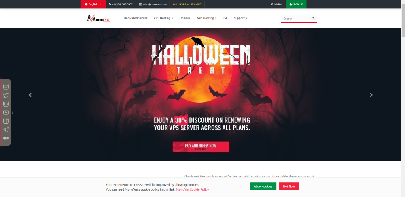The height and width of the screenshot is (197, 405).
Task: Open the Twitter icon in social sidebar
Action: 6,96
